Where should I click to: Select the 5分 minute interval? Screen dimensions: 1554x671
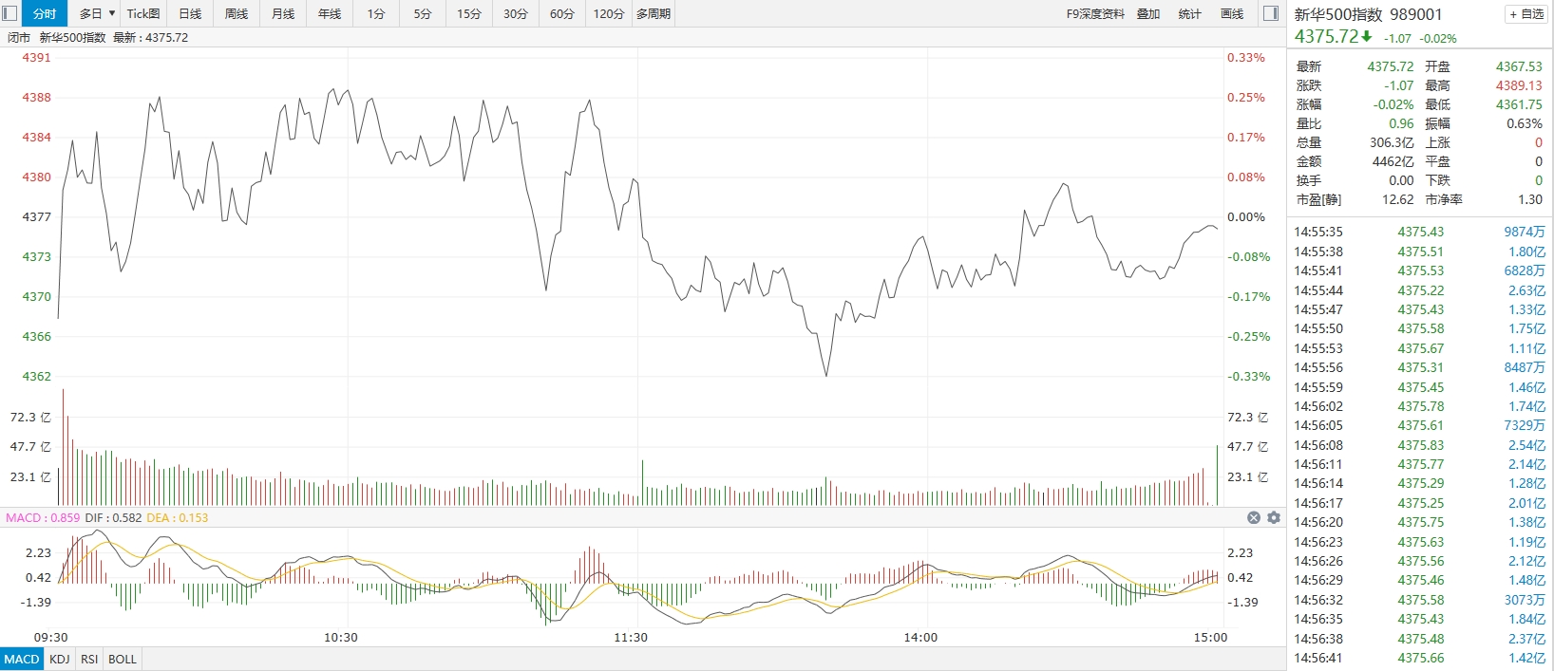(x=423, y=13)
